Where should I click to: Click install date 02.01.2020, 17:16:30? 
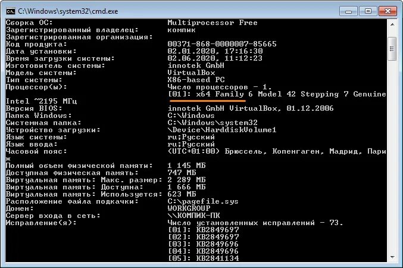coord(215,51)
